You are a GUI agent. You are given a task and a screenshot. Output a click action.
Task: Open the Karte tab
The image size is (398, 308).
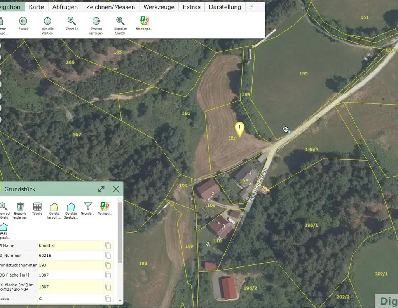(x=36, y=7)
